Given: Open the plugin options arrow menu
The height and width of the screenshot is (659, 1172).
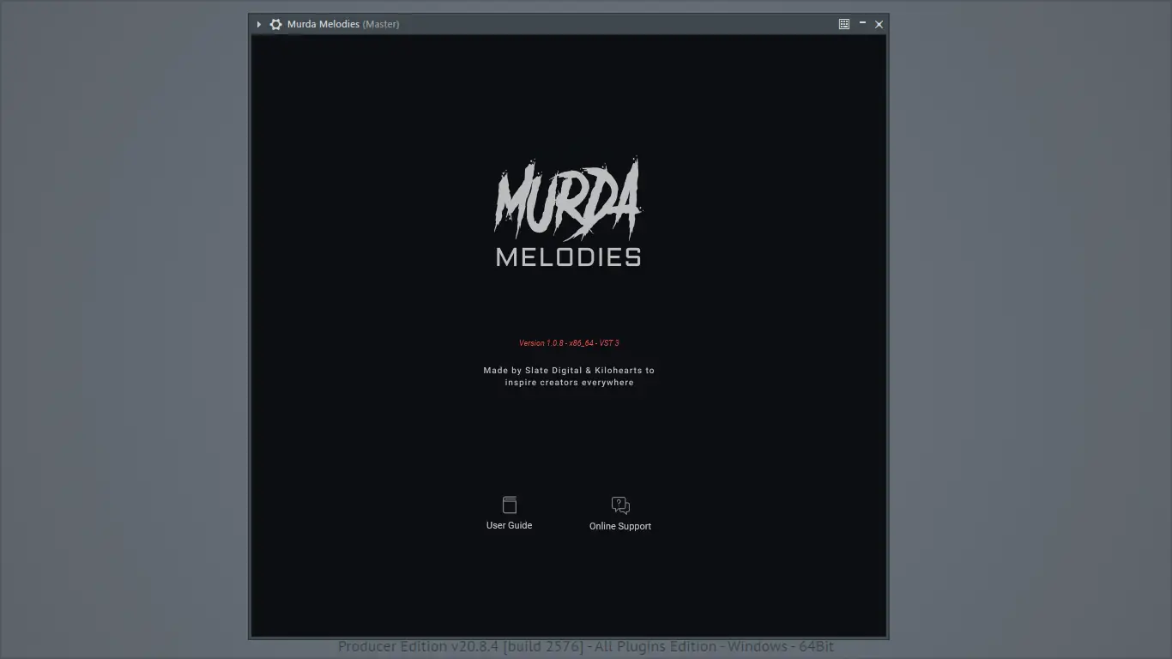Looking at the screenshot, I should [x=258, y=24].
